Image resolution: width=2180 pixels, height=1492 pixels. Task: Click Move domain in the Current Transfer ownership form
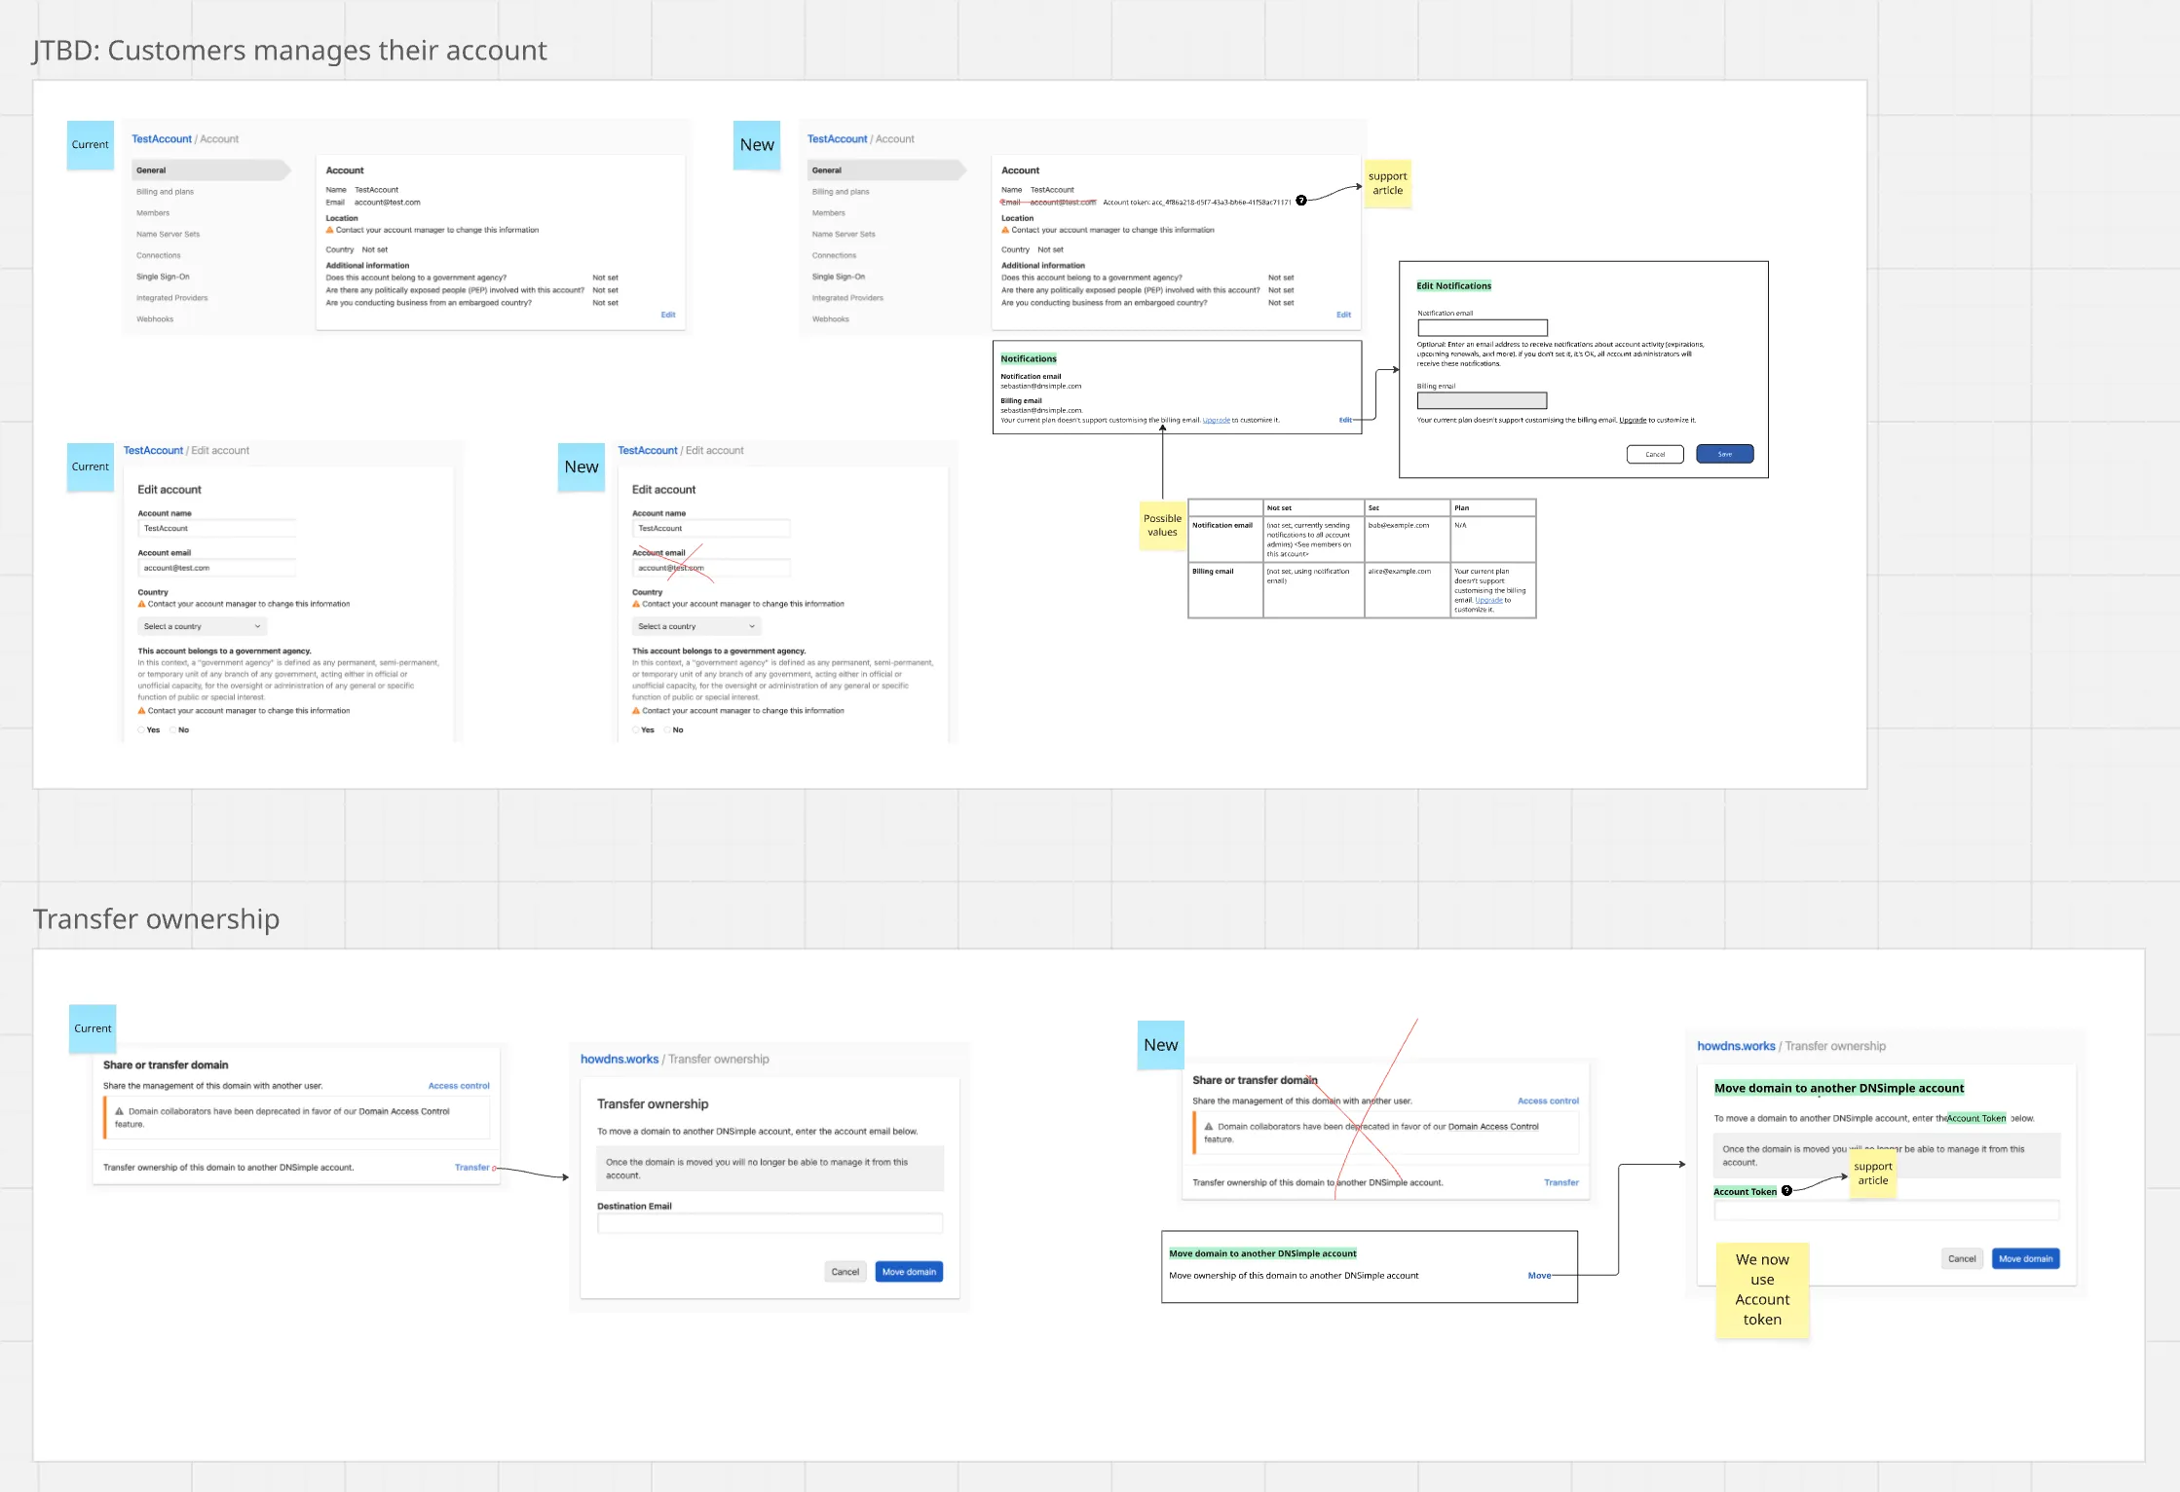pos(909,1272)
